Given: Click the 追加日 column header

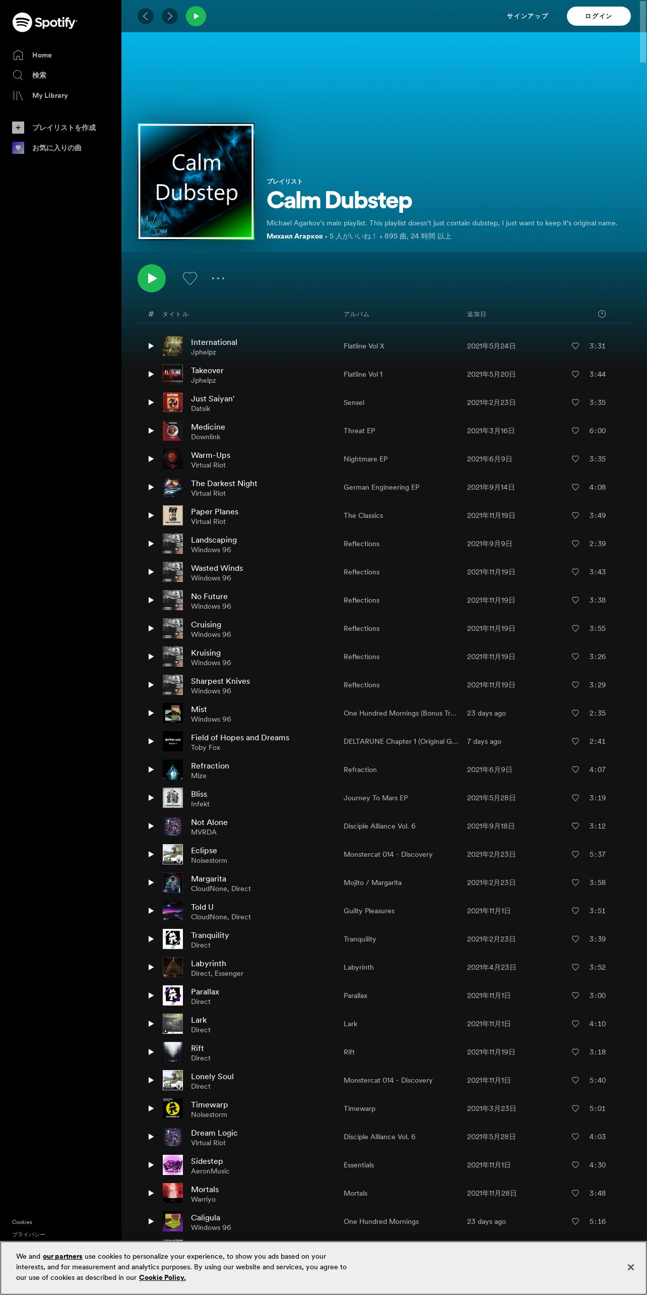Looking at the screenshot, I should pos(477,314).
